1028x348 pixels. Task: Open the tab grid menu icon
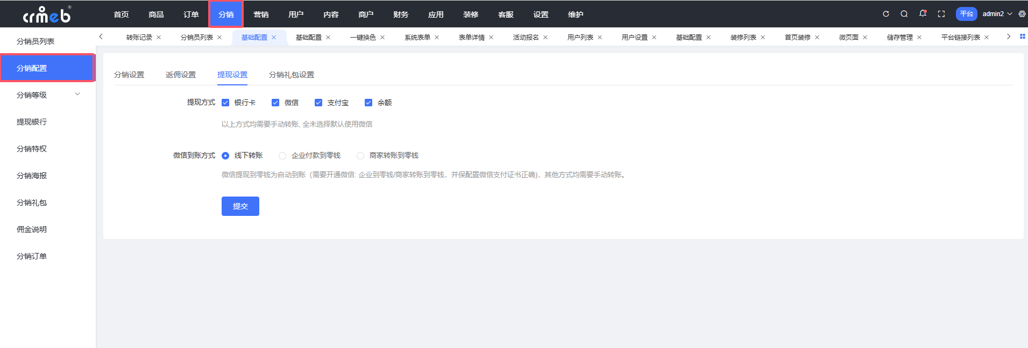tap(1023, 37)
